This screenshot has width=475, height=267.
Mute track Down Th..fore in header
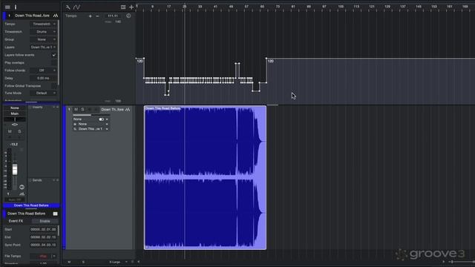[76, 109]
